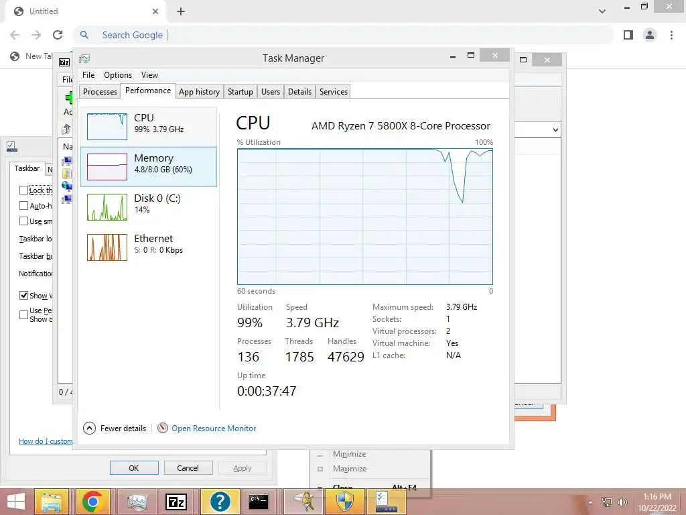Switch to the Startup tab

pyautogui.click(x=241, y=91)
